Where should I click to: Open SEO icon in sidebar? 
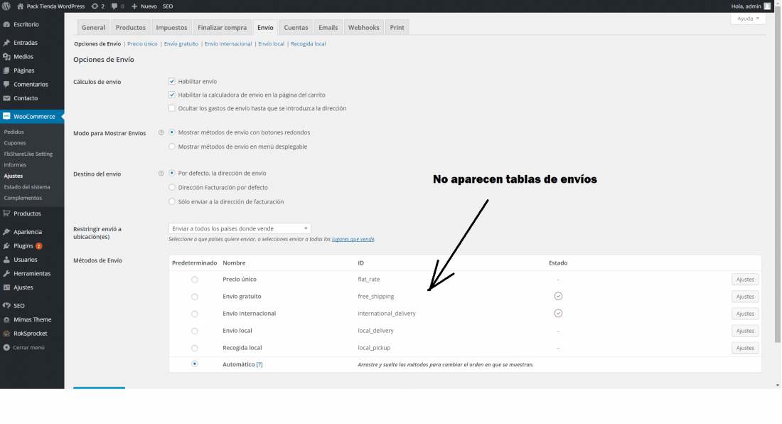[x=6, y=305]
